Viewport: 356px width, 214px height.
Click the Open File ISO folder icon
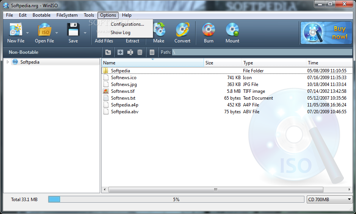(x=44, y=30)
